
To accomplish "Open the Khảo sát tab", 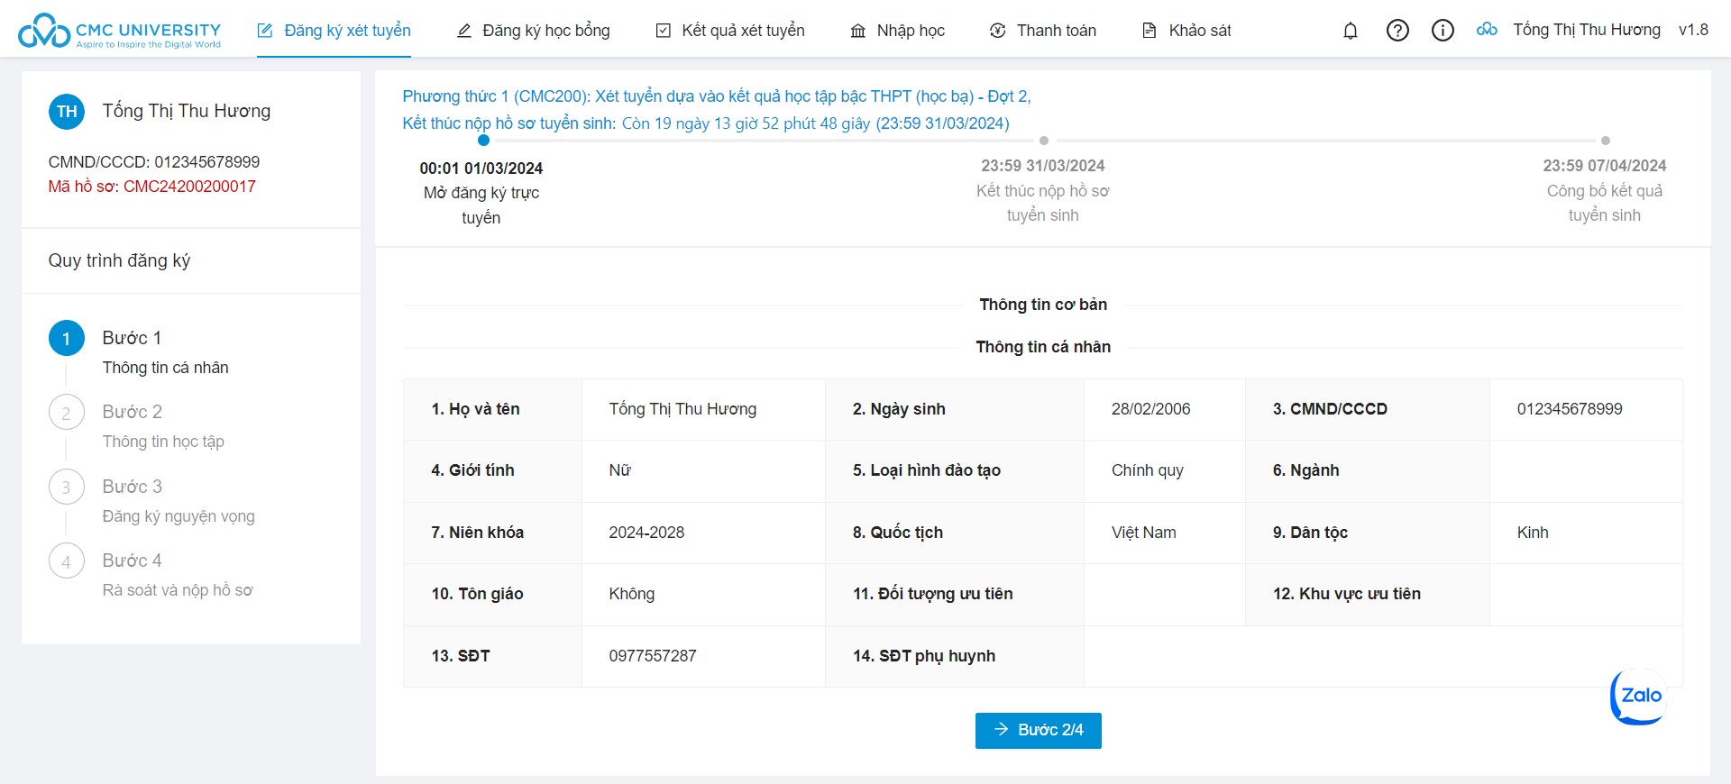I will [x=1186, y=31].
